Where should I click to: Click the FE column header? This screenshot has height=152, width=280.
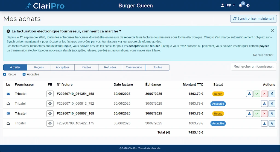click(x=50, y=84)
